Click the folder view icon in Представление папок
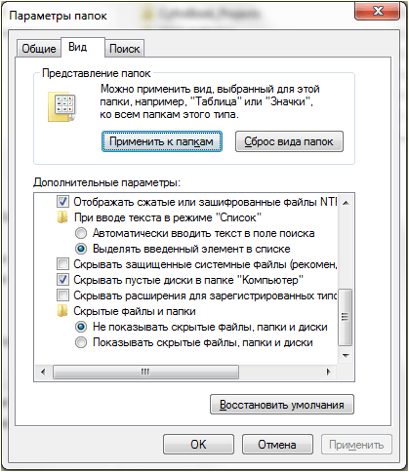409x472 pixels. point(61,106)
